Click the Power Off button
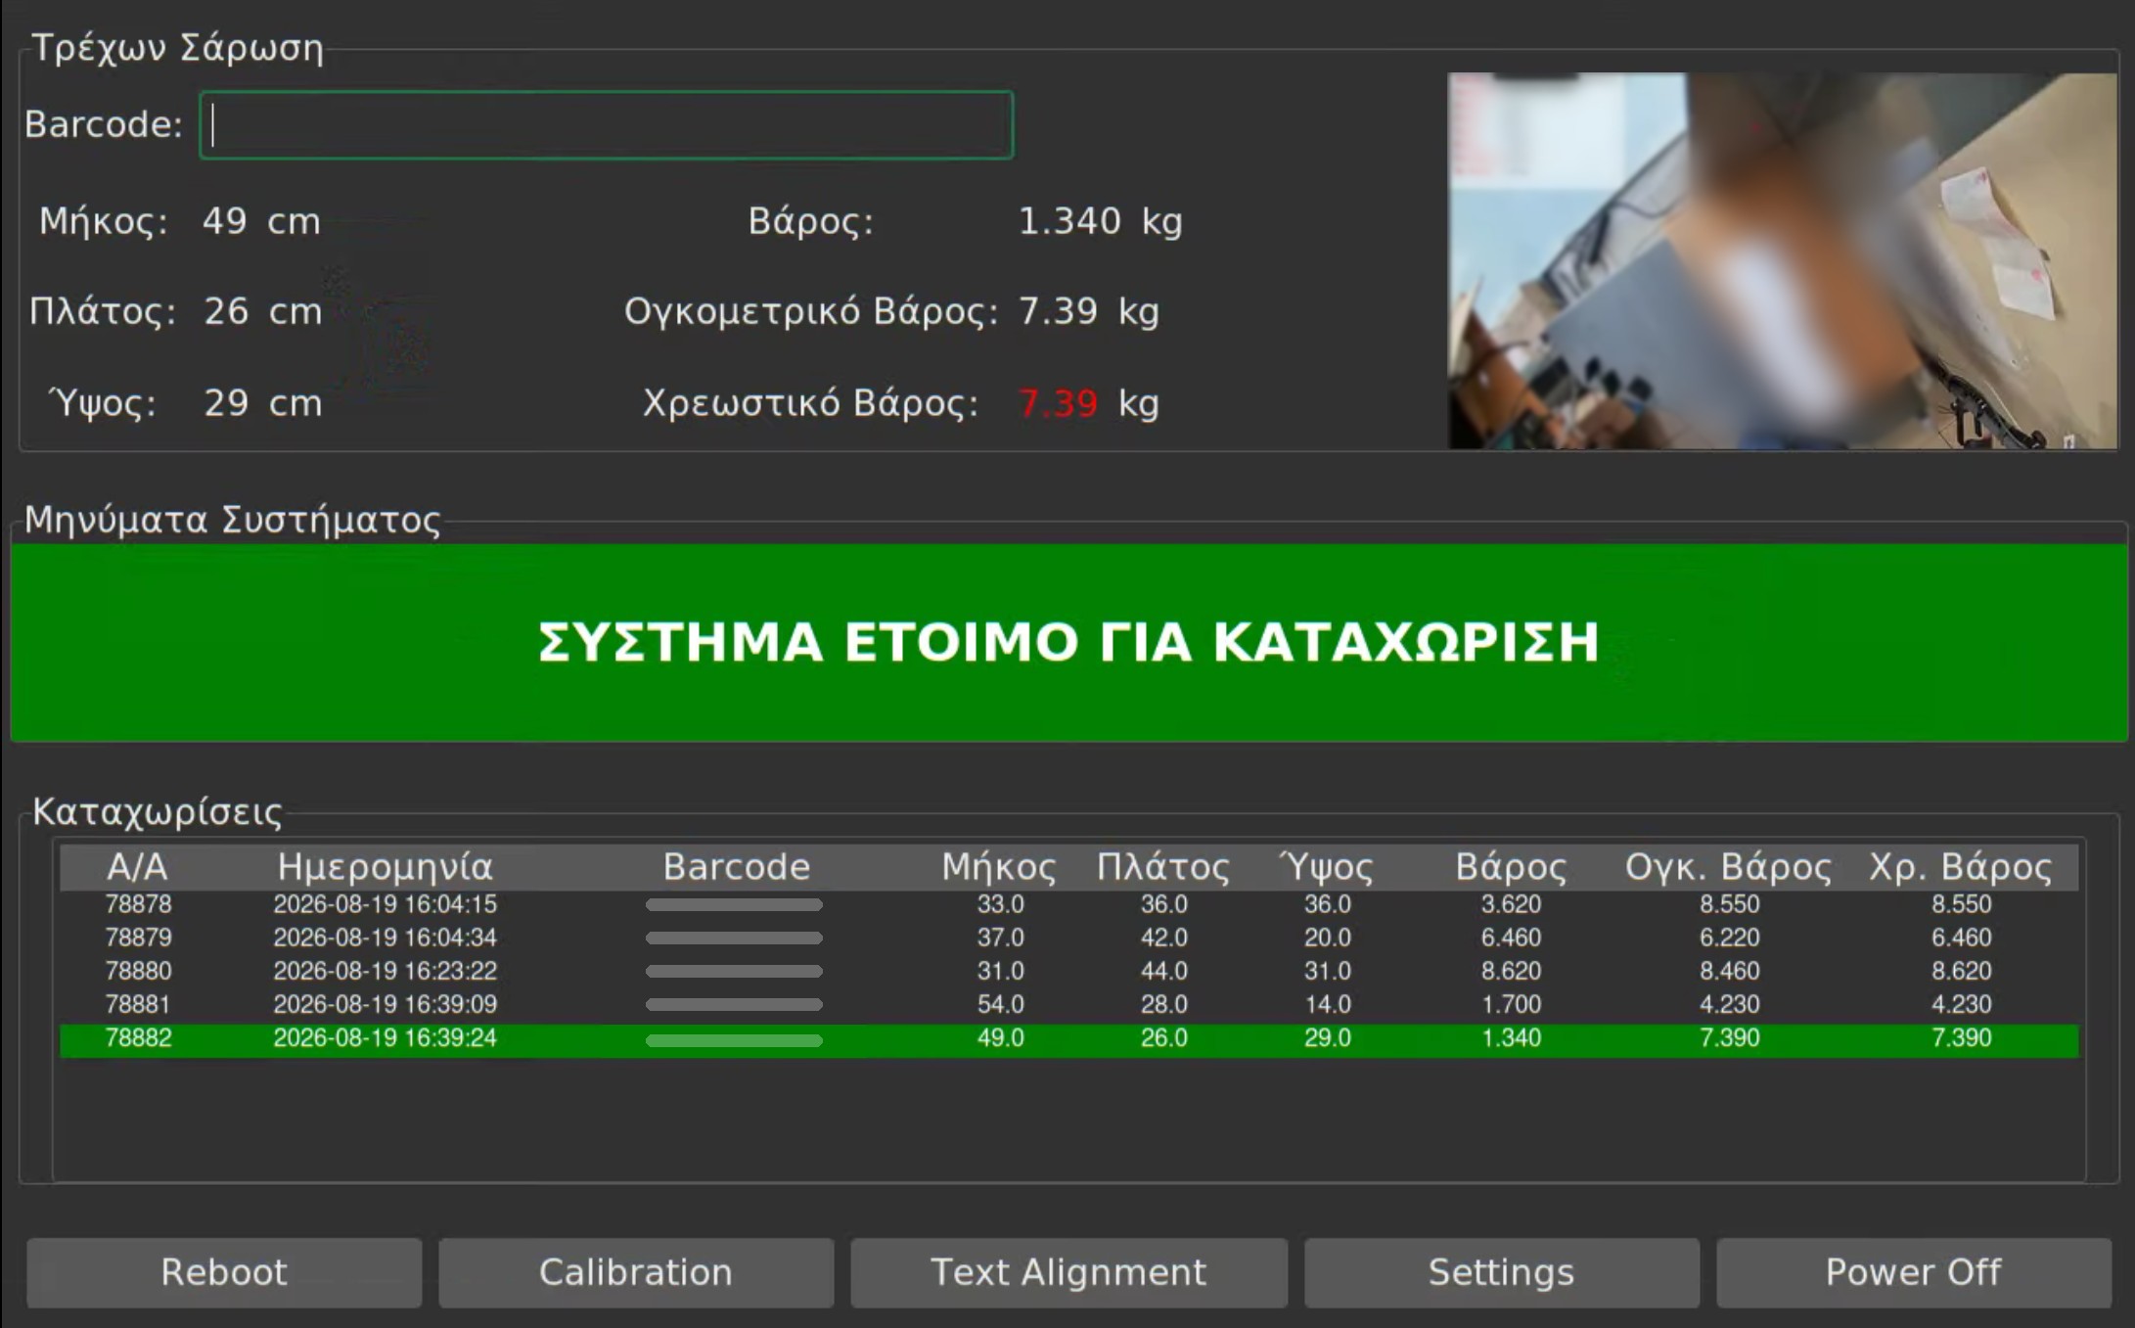This screenshot has width=2135, height=1328. 1914,1272
